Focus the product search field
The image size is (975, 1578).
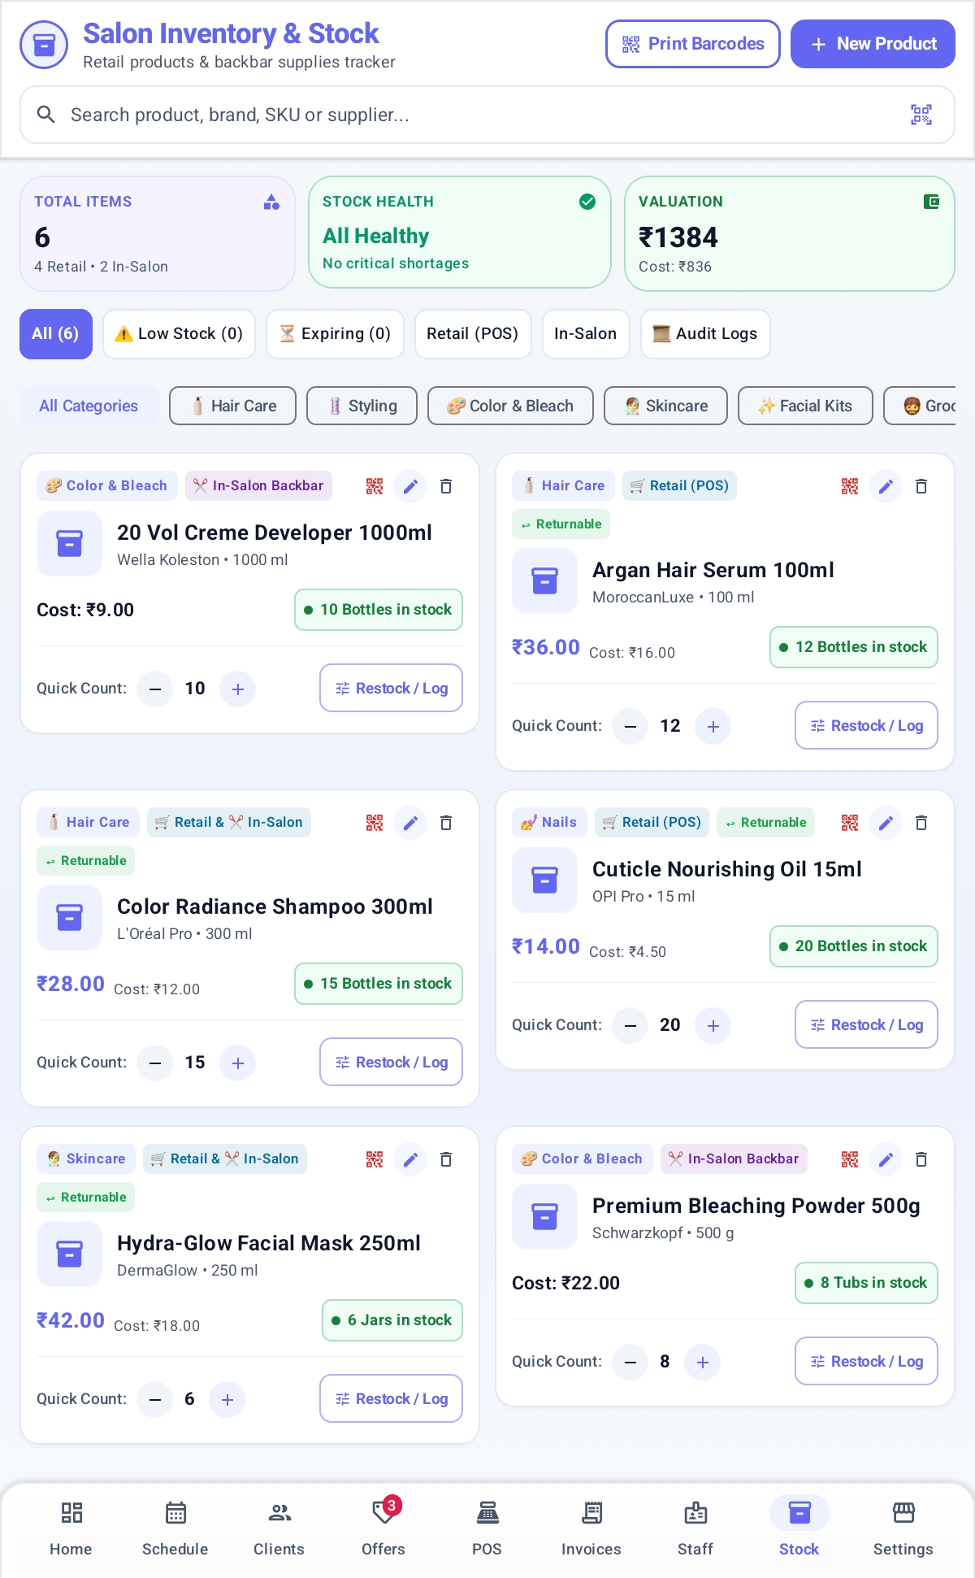(487, 115)
